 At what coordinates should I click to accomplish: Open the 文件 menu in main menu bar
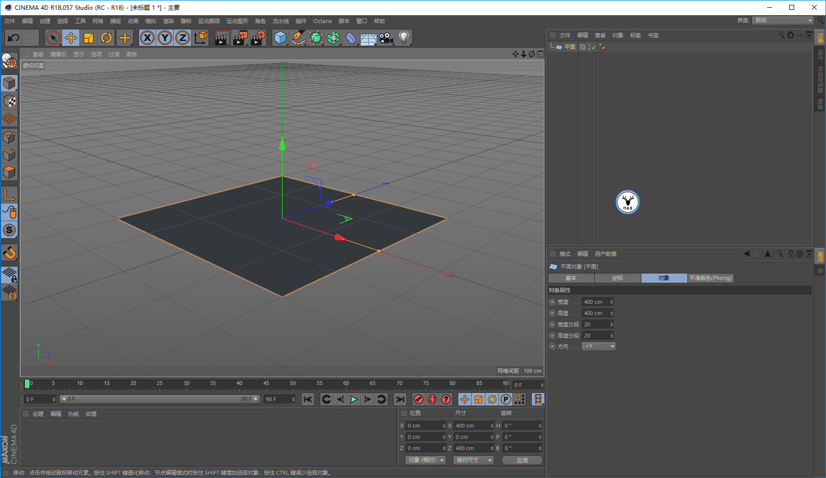click(x=10, y=21)
